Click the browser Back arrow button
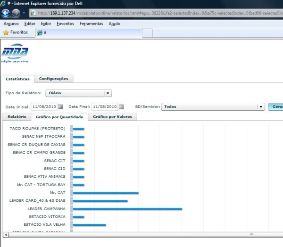Viewport: 283px width, 247px height. (x=5, y=13)
